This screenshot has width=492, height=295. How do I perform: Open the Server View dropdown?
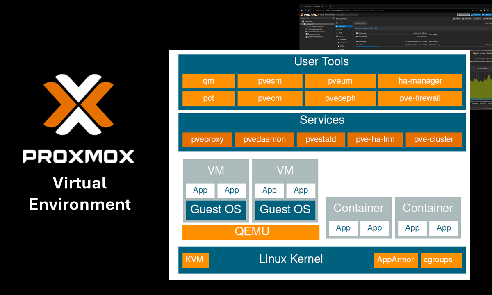coord(316,18)
